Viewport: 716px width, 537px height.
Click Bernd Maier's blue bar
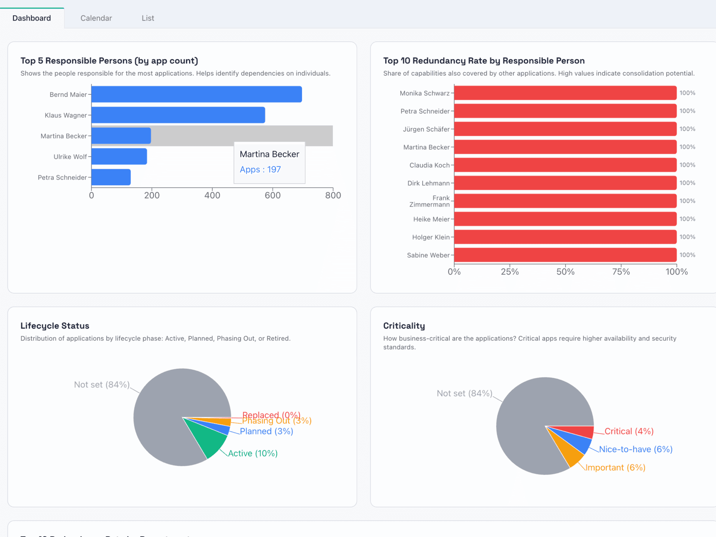197,94
